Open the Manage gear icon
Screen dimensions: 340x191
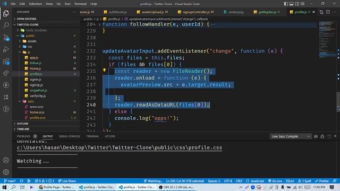(x=6, y=172)
